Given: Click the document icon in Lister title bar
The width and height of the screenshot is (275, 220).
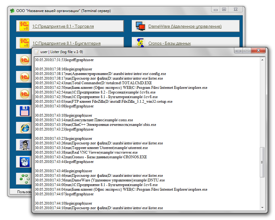Looking at the screenshot, I should tap(36, 52).
